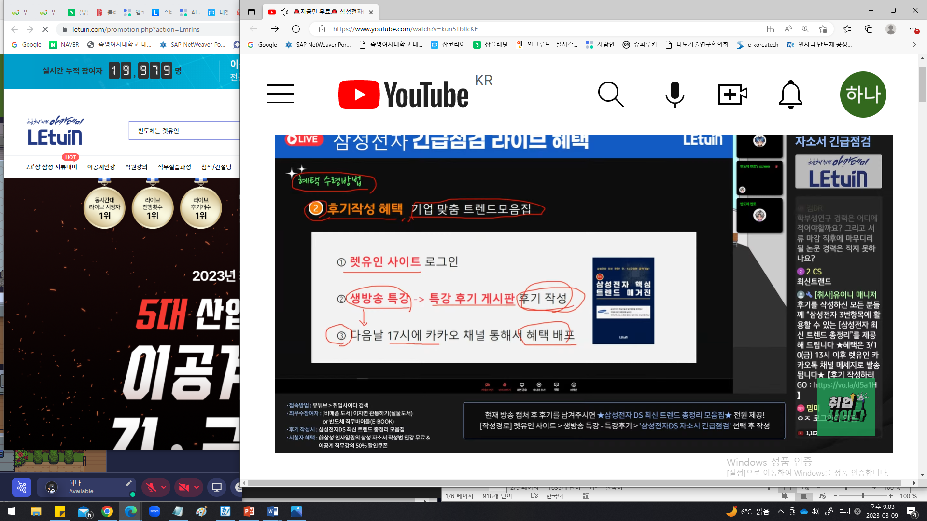Screen dimensions: 927x521
Task: Open 잡플래닛 bookmark in Edge
Action: pyautogui.click(x=491, y=45)
